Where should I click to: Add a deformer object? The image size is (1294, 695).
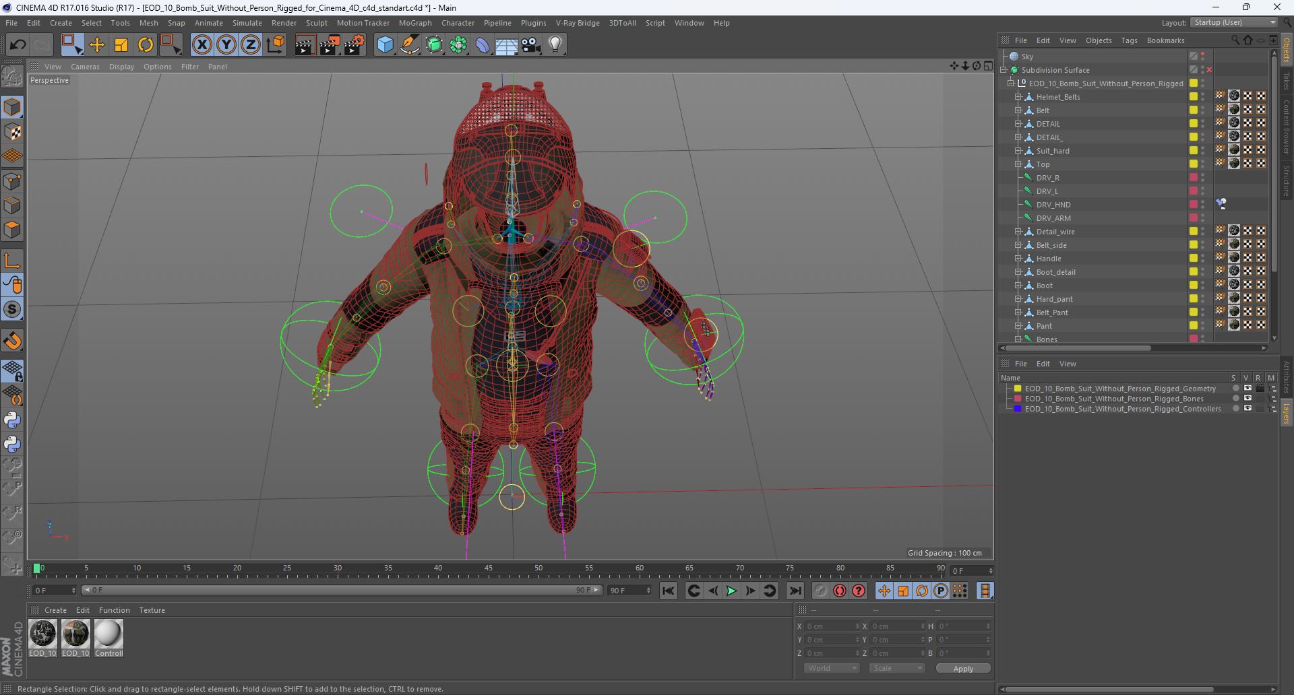coord(483,45)
